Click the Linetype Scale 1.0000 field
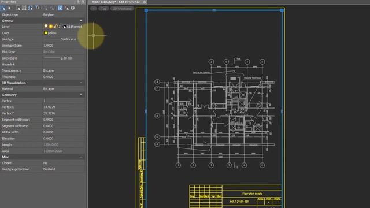The image size is (370, 208). click(63, 46)
